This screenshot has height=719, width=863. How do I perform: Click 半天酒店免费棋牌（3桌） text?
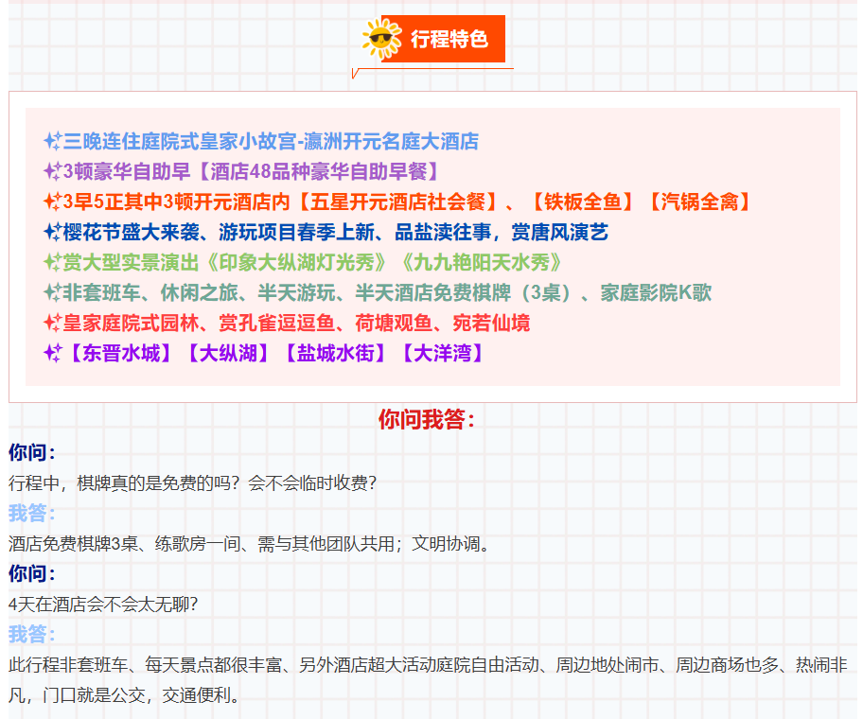[x=467, y=292]
